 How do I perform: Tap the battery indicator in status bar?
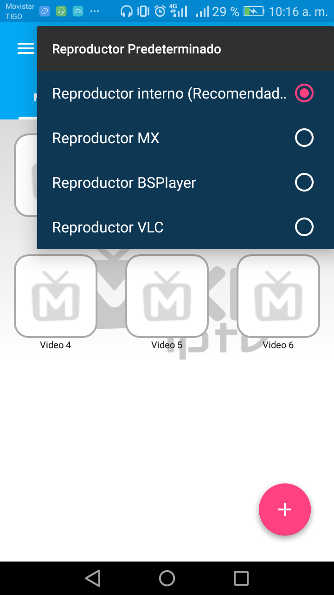coord(254,11)
